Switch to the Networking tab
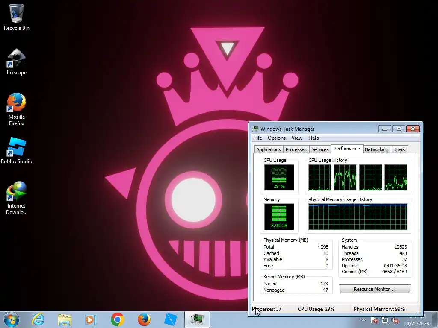The height and width of the screenshot is (328, 438). (376, 149)
